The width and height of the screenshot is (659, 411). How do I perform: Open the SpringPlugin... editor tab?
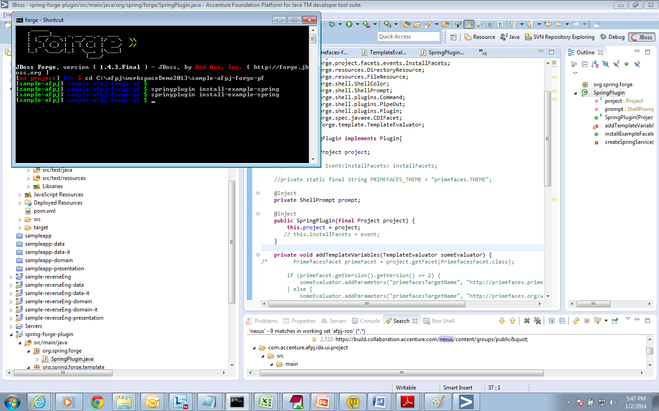pyautogui.click(x=442, y=53)
